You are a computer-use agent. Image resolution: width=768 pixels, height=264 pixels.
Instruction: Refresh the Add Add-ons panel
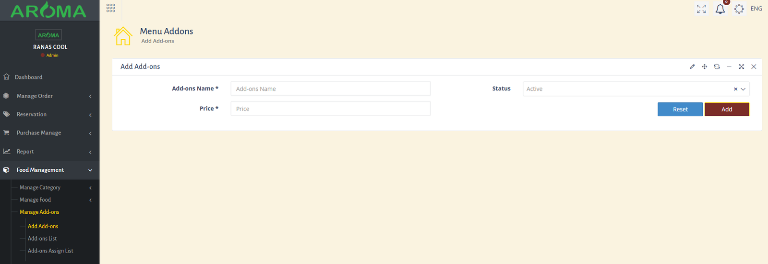pyautogui.click(x=717, y=66)
